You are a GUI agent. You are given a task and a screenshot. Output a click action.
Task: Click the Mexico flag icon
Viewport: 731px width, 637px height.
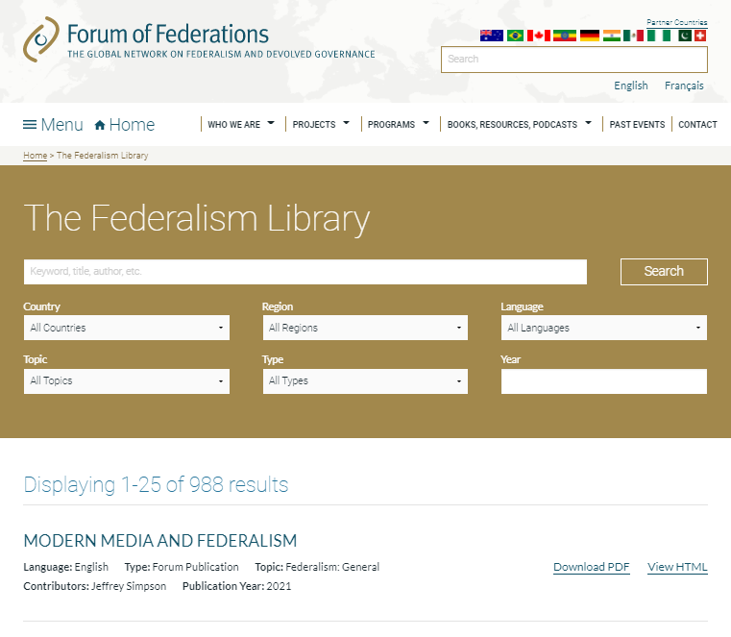click(633, 36)
